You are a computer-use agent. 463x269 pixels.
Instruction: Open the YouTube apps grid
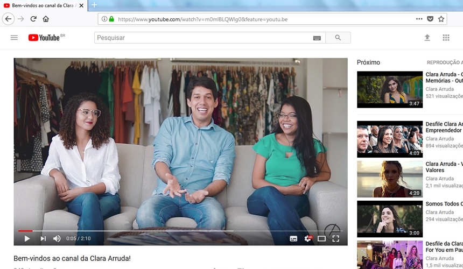point(446,38)
